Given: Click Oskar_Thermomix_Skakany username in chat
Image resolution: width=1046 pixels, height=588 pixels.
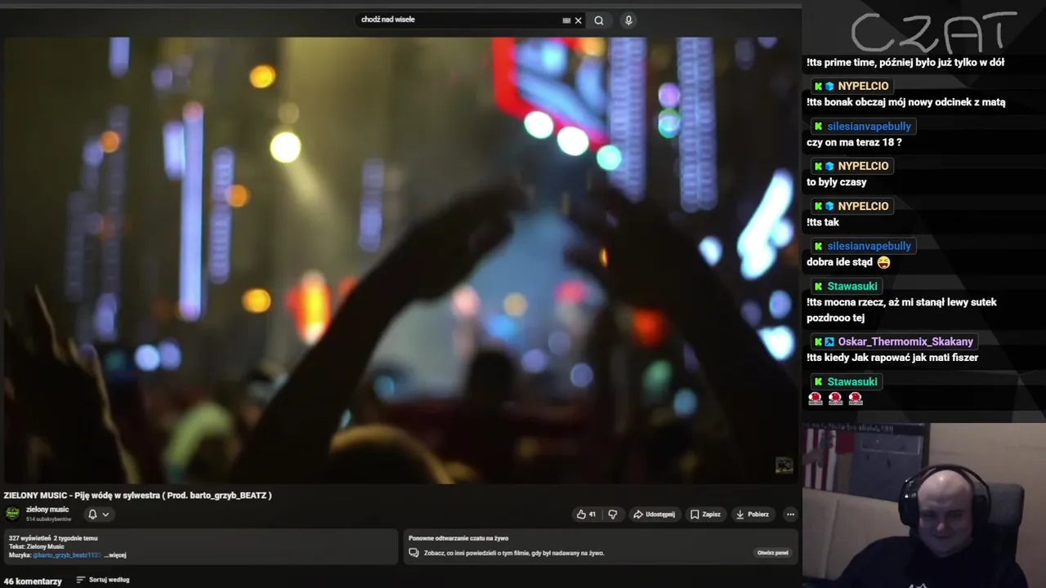Looking at the screenshot, I should [905, 341].
